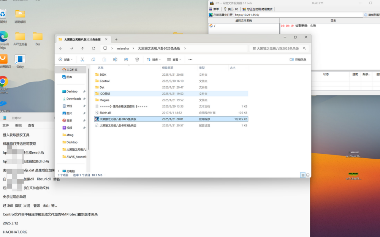Go up one folder level with Up arrow
This screenshot has height=237, width=380.
82,48
